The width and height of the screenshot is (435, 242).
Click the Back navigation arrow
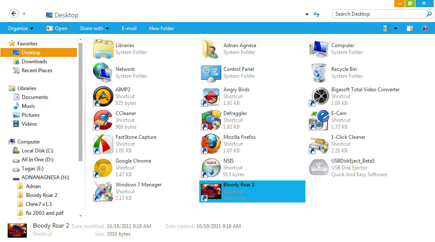14,13
